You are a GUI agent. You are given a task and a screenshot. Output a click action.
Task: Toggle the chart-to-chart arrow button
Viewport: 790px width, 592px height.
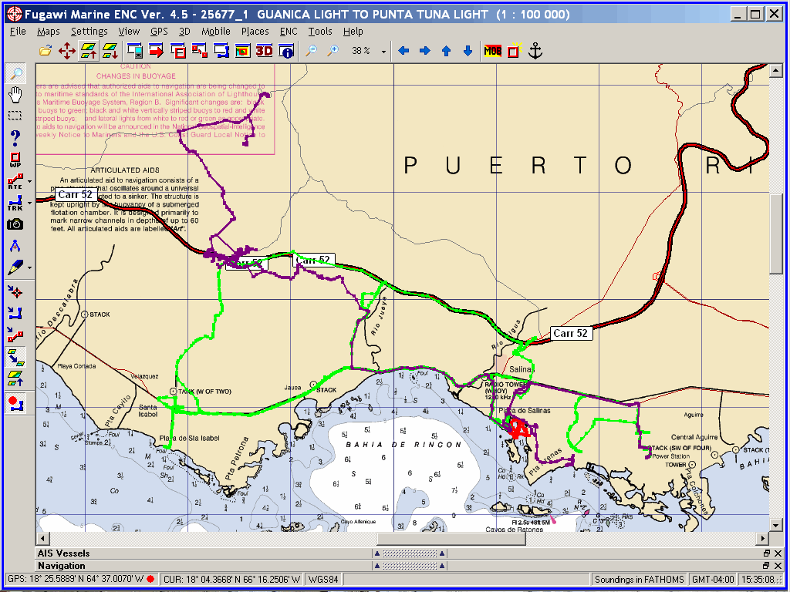point(15,356)
